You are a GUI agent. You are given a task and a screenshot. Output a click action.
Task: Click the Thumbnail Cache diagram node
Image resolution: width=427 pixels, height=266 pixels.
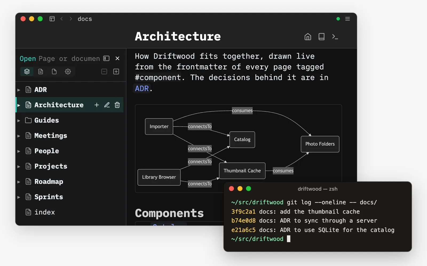(x=242, y=171)
